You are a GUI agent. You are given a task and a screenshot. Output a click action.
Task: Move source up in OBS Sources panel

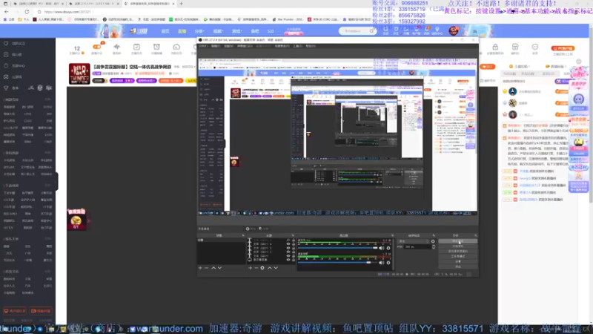(269, 268)
